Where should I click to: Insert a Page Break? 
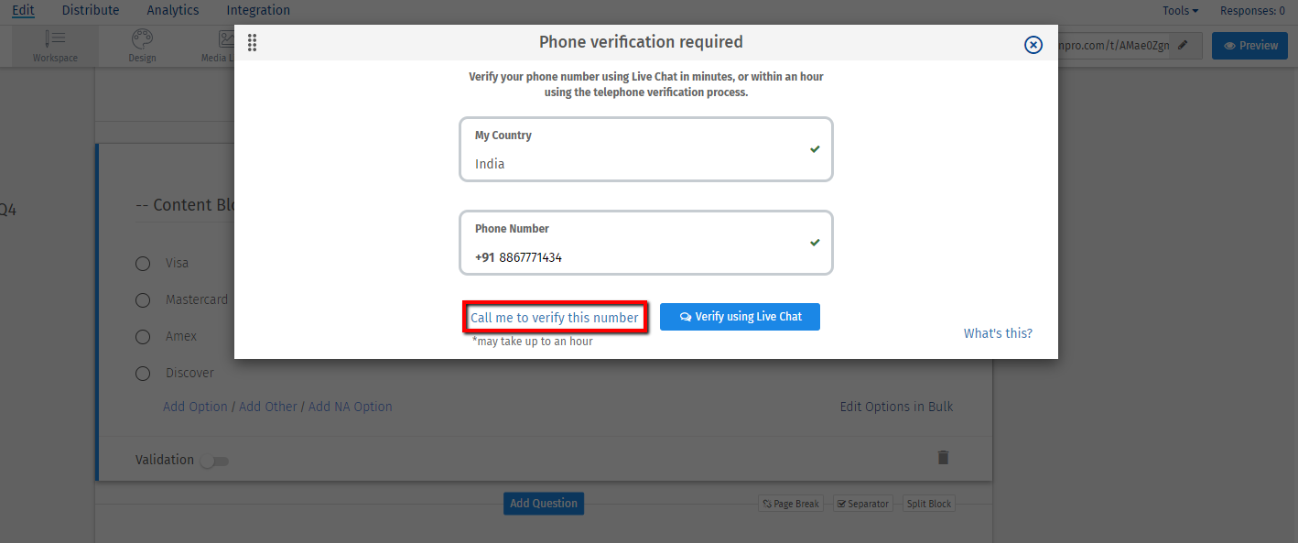(x=790, y=503)
